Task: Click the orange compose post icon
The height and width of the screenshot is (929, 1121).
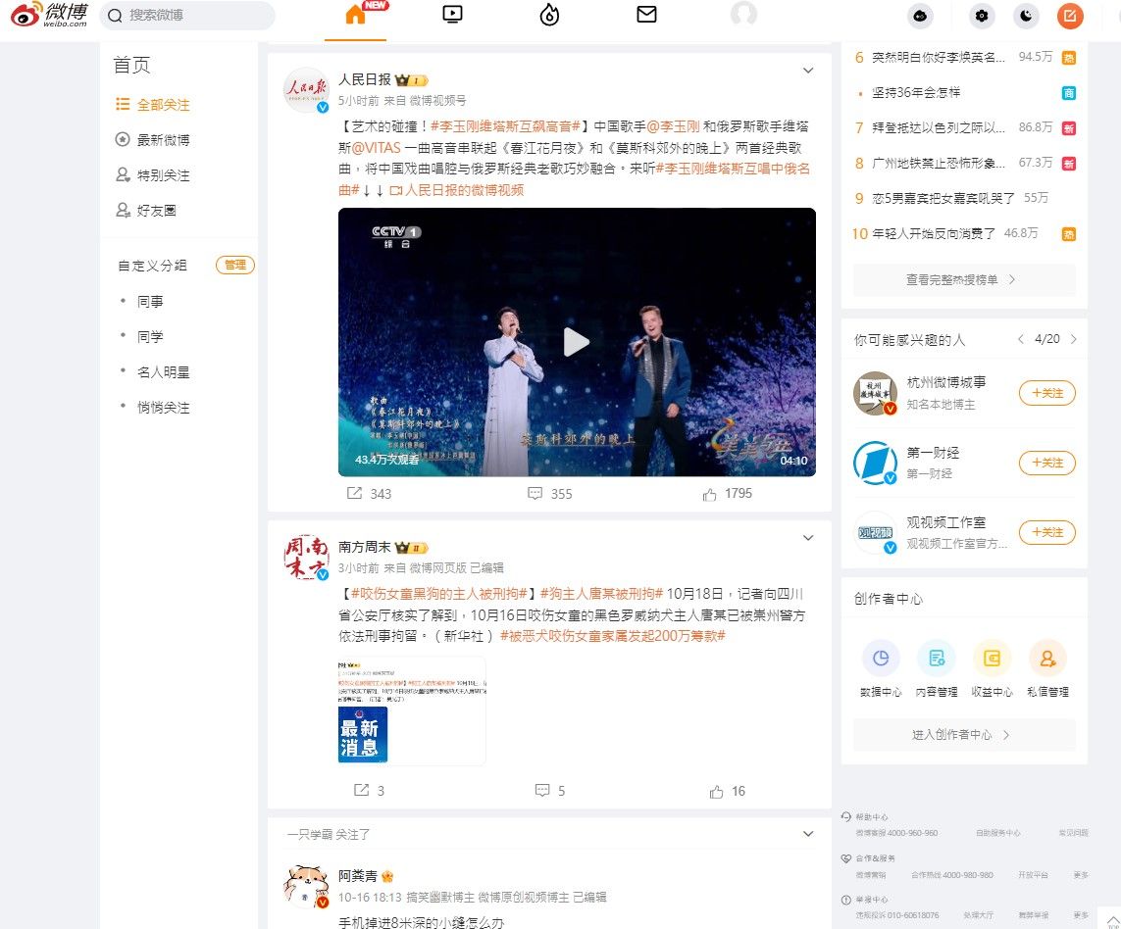Action: 1070,16
